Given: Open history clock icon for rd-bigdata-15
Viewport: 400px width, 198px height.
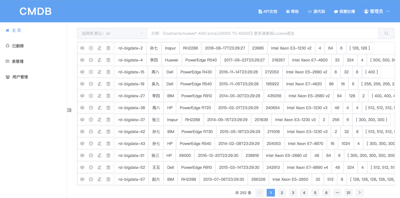Looking at the screenshot, I should [91, 72].
